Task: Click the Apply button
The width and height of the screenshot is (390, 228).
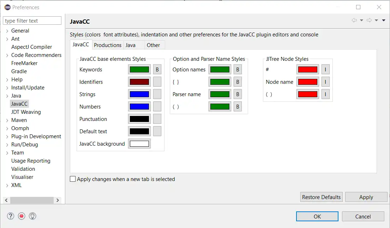Action: pos(366,197)
